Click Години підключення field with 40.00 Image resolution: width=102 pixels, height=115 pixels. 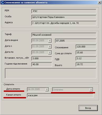[42, 64]
